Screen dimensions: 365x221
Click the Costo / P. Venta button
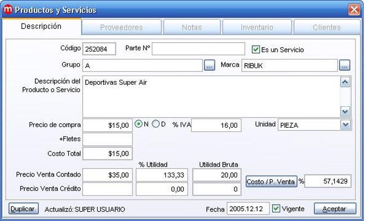(272, 181)
